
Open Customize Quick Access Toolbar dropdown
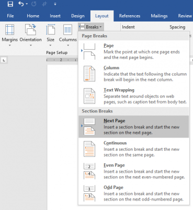coord(55,4)
